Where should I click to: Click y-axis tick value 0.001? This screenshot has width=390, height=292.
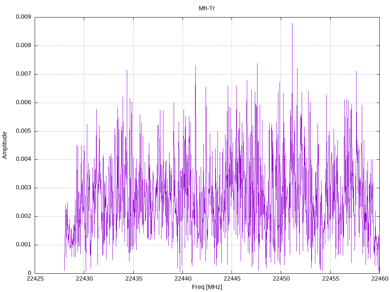(x=24, y=245)
